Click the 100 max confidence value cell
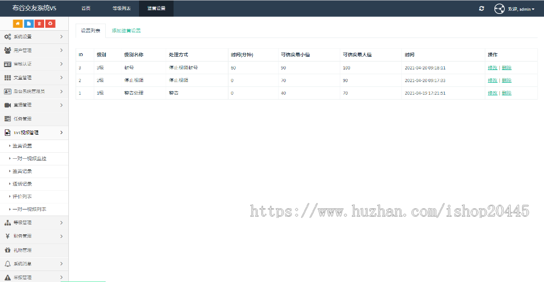The height and width of the screenshot is (282, 544). [x=346, y=68]
